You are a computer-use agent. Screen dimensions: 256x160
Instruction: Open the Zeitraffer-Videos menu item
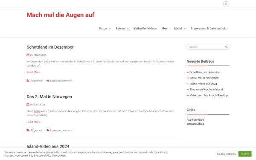pos(145,29)
